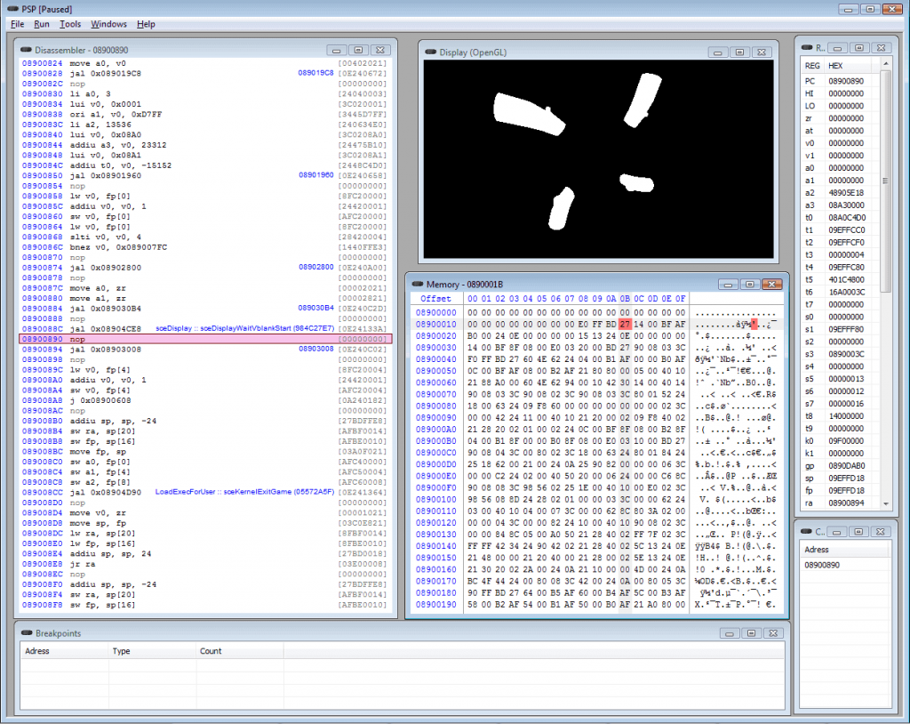Close the Disassembler window
The height and width of the screenshot is (724, 910).
pyautogui.click(x=380, y=50)
